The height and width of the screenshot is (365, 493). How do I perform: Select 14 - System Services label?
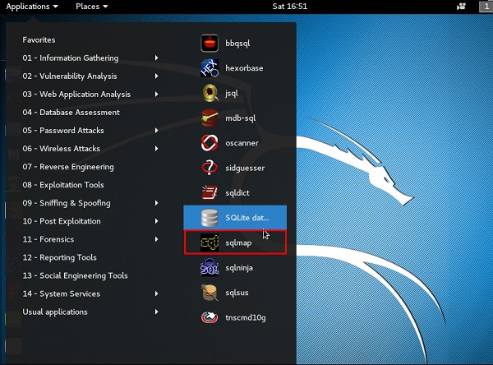click(x=62, y=293)
